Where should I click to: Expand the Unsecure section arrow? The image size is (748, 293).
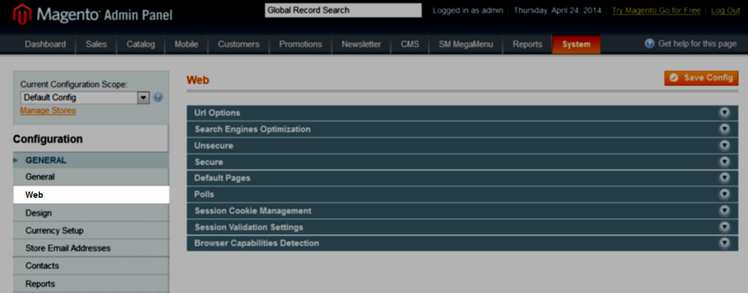click(724, 145)
